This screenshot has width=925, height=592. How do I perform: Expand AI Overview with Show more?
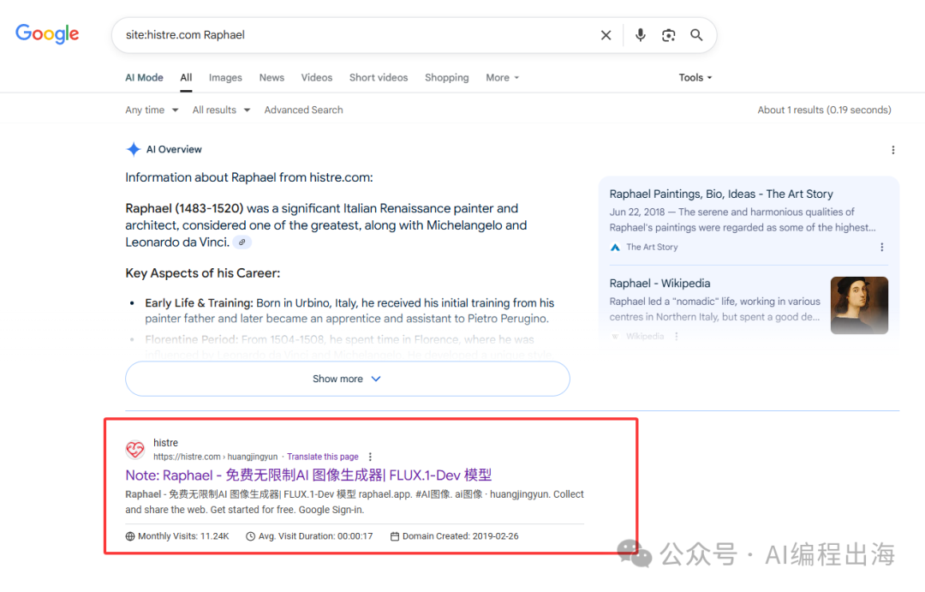(347, 379)
